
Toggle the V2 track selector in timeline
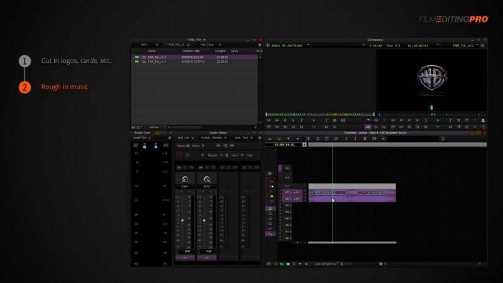pos(287,169)
